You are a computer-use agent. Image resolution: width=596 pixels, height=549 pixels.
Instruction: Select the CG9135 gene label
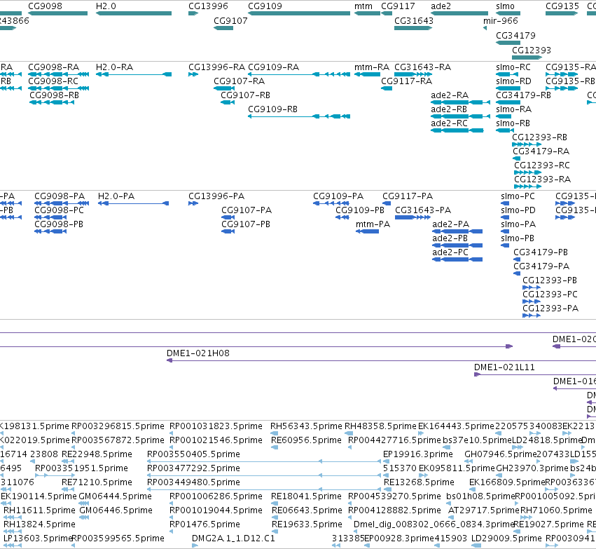(562, 6)
